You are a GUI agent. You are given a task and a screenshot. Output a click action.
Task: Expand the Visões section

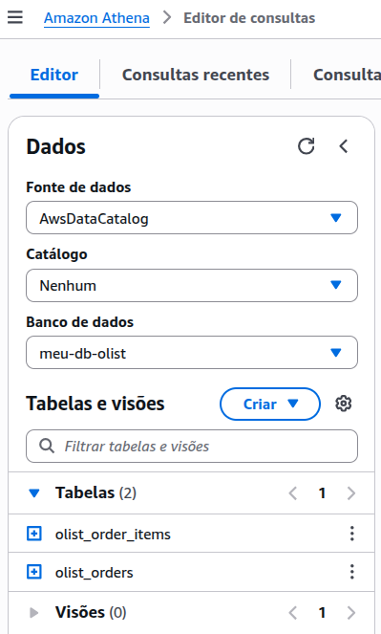(x=34, y=613)
